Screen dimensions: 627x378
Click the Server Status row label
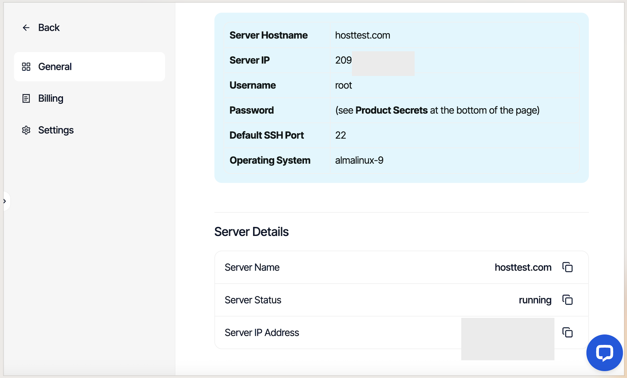click(253, 300)
